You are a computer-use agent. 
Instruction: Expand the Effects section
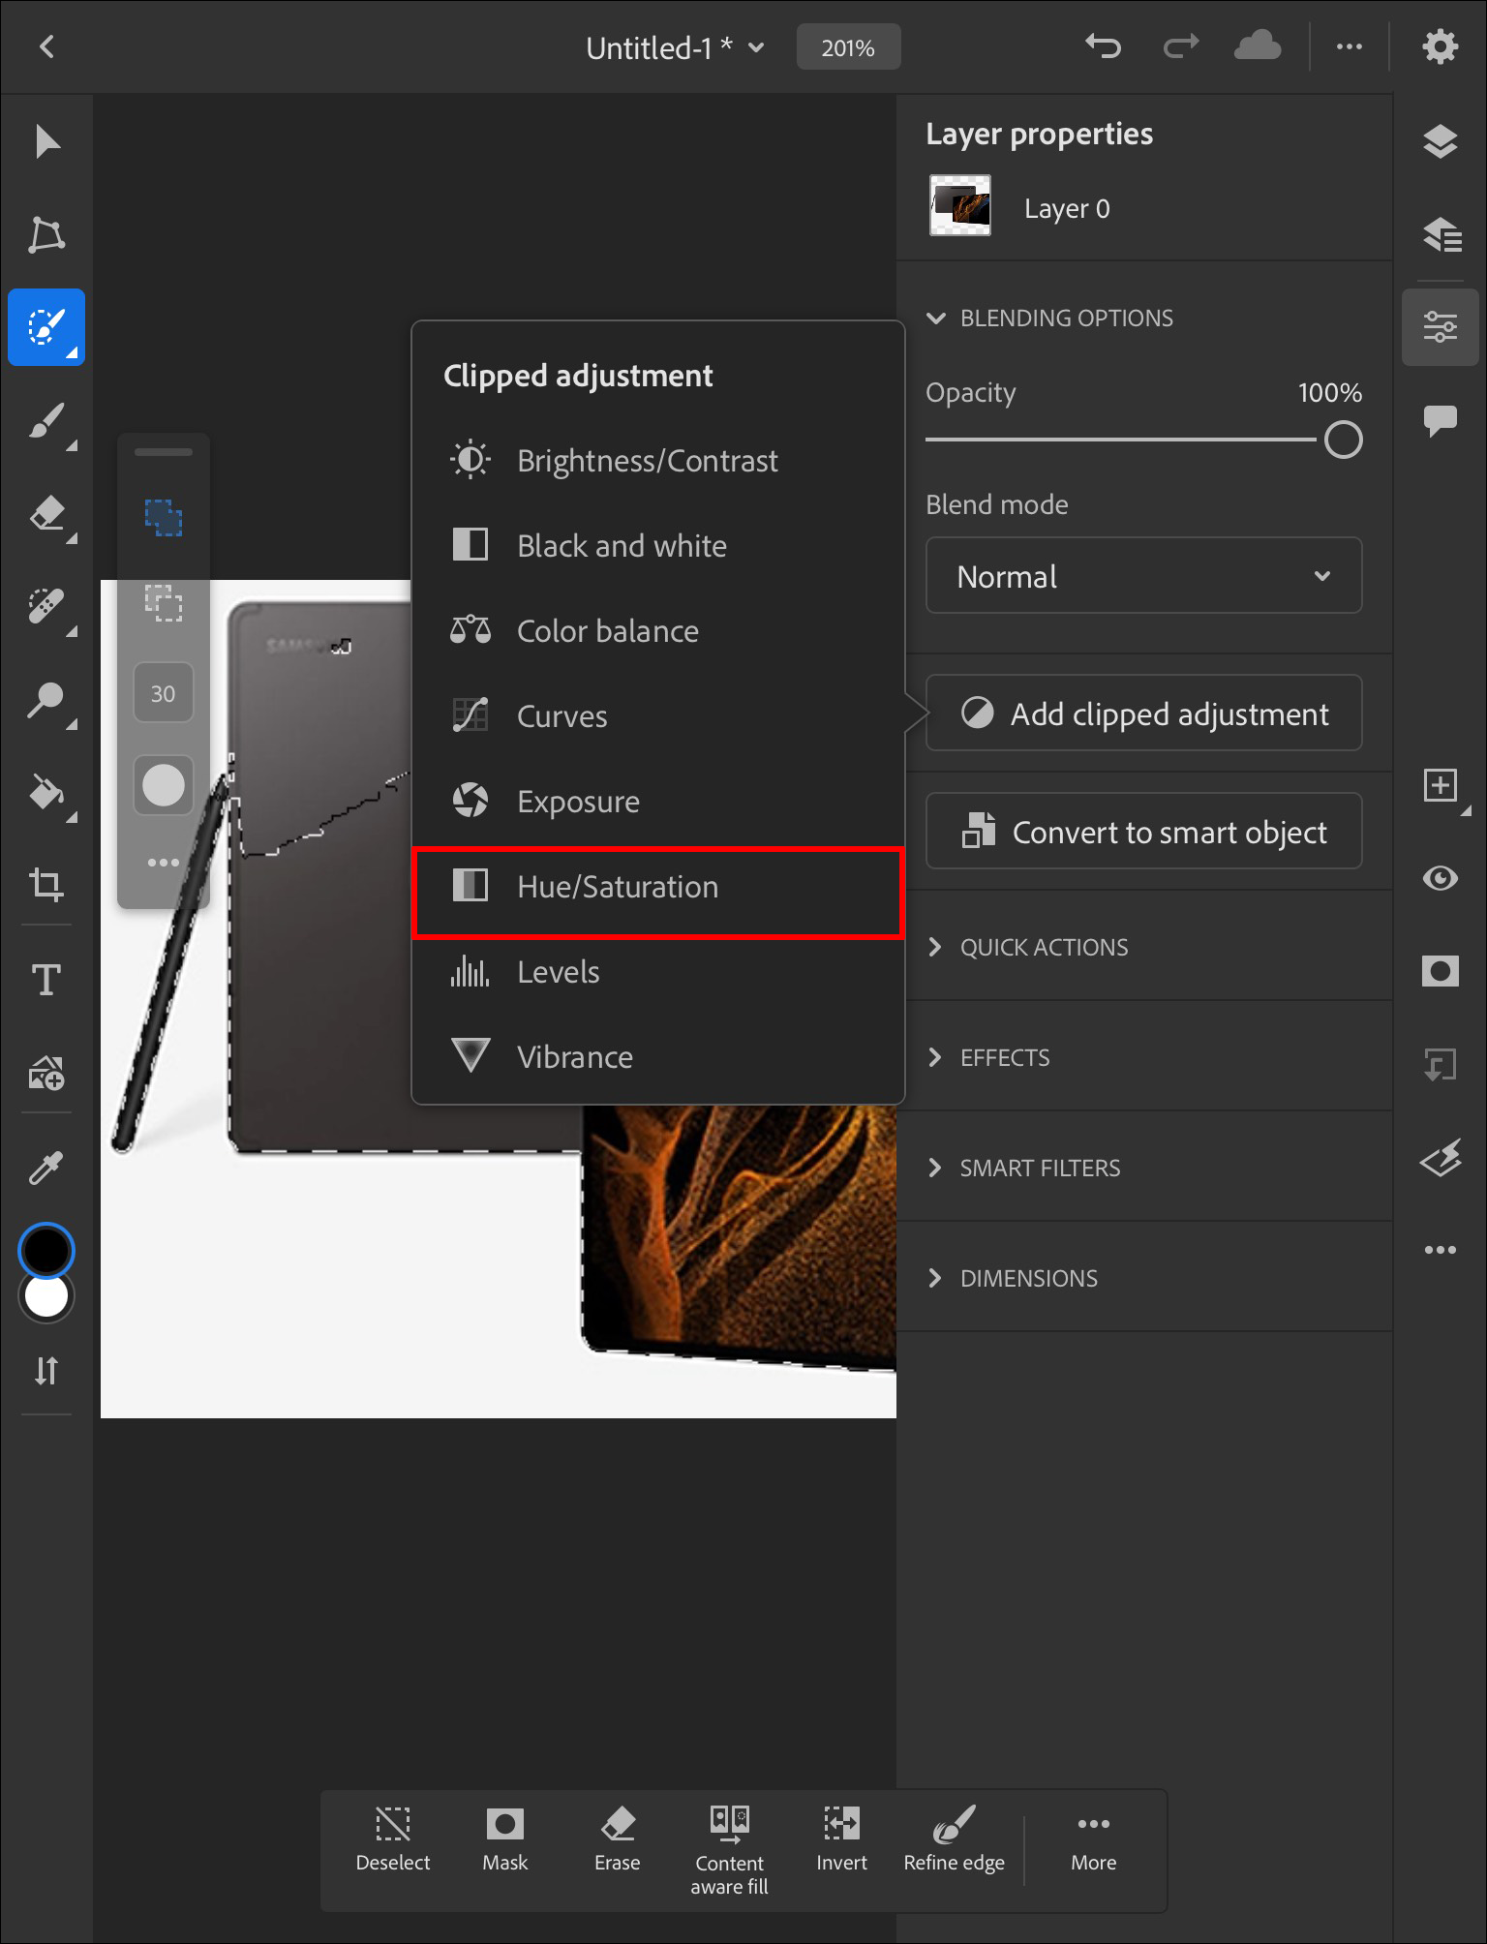[x=988, y=1058]
